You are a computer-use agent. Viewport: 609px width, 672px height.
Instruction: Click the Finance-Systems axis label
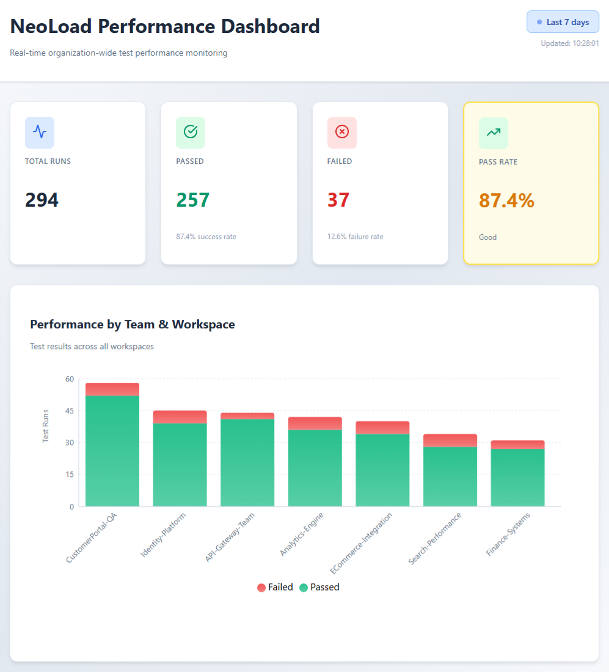coord(508,534)
